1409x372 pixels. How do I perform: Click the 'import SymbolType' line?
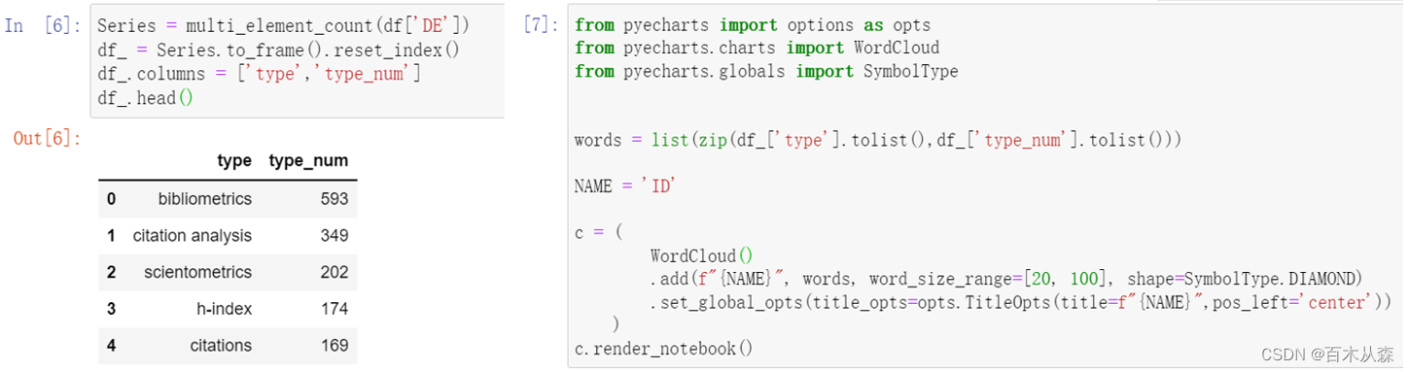[x=766, y=71]
